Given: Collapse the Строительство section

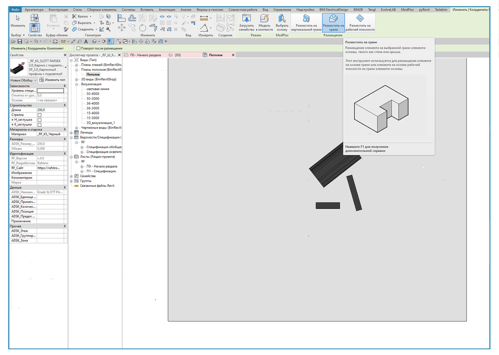Looking at the screenshot, I should pyautogui.click(x=64, y=105).
